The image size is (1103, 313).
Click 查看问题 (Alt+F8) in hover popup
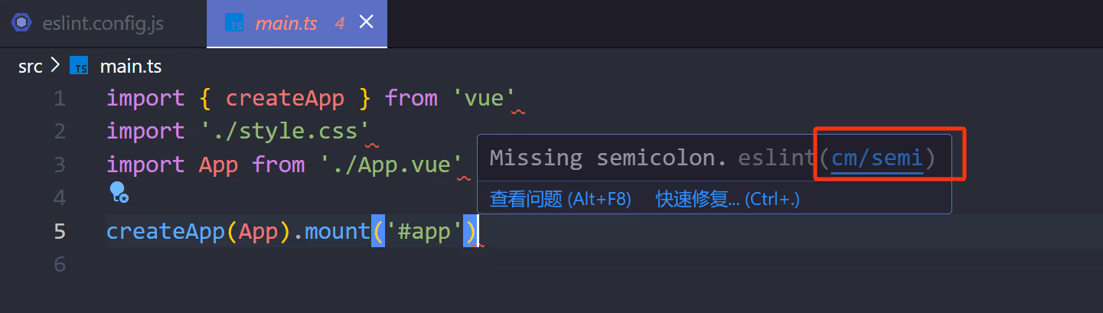pos(560,200)
